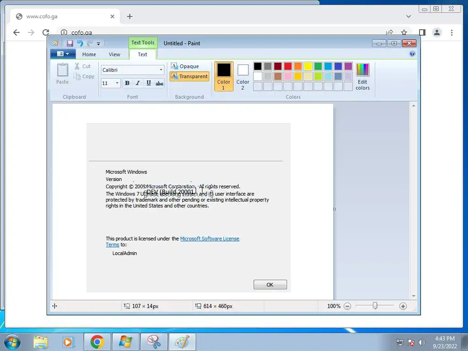Click the Undo arrow in Paint's title bar

(80, 43)
